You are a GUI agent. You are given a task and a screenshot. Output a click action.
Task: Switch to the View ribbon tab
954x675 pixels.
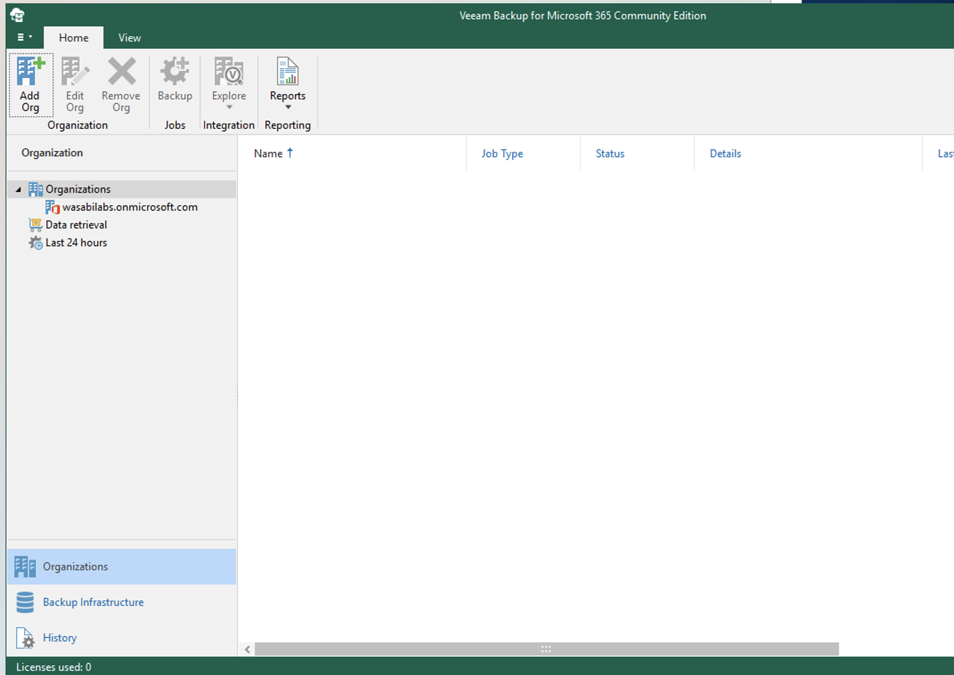pos(130,38)
